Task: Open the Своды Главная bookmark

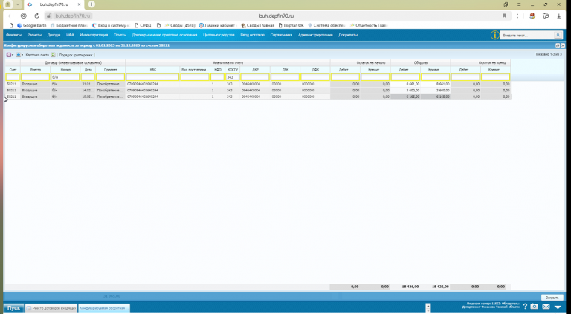Action: [257, 25]
